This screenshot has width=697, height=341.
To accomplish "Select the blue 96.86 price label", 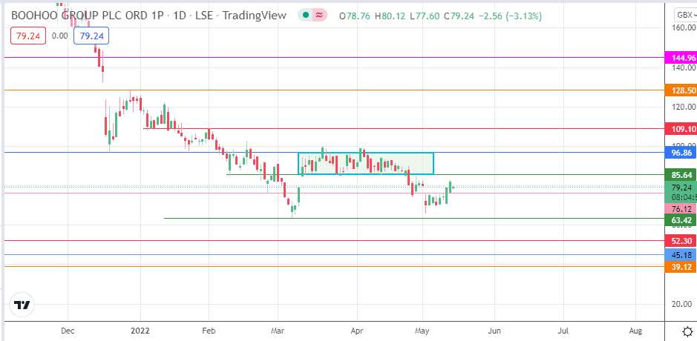I will (680, 153).
